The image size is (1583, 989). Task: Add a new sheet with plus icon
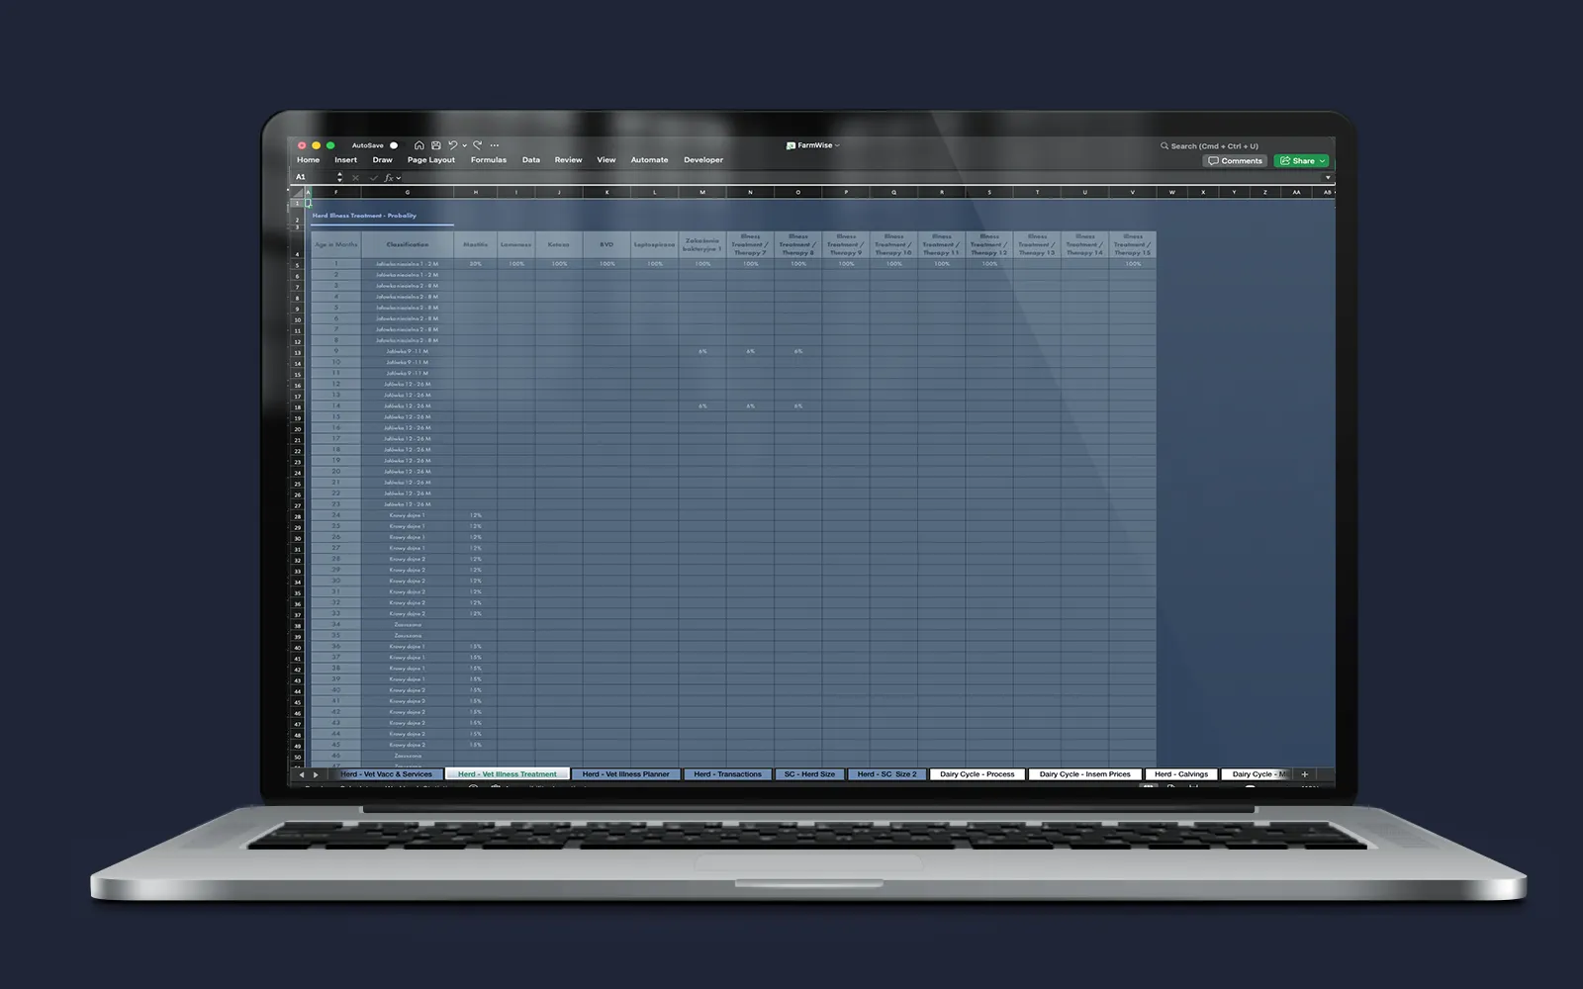tap(1304, 774)
